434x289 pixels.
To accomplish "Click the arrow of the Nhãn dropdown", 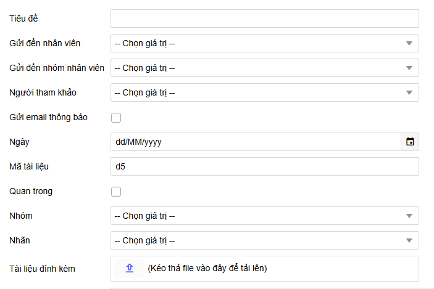I will [409, 240].
